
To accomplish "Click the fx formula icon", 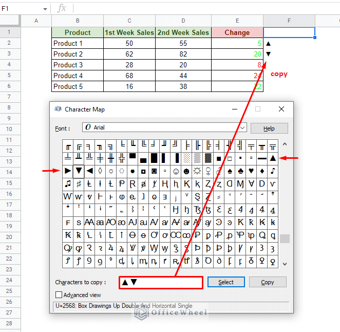I will (x=62, y=8).
